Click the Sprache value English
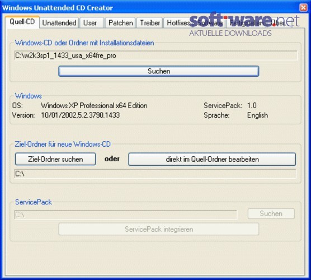The width and height of the screenshot is (311, 280). click(257, 115)
